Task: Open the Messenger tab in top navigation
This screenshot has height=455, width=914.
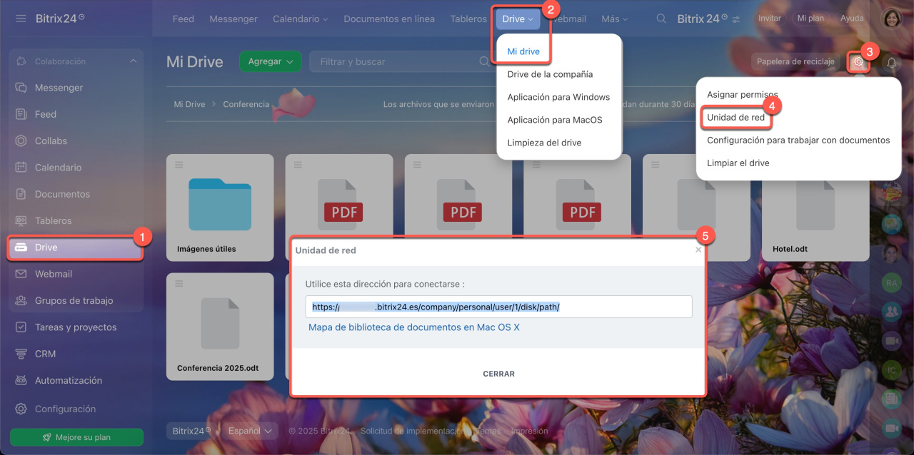Action: [233, 19]
